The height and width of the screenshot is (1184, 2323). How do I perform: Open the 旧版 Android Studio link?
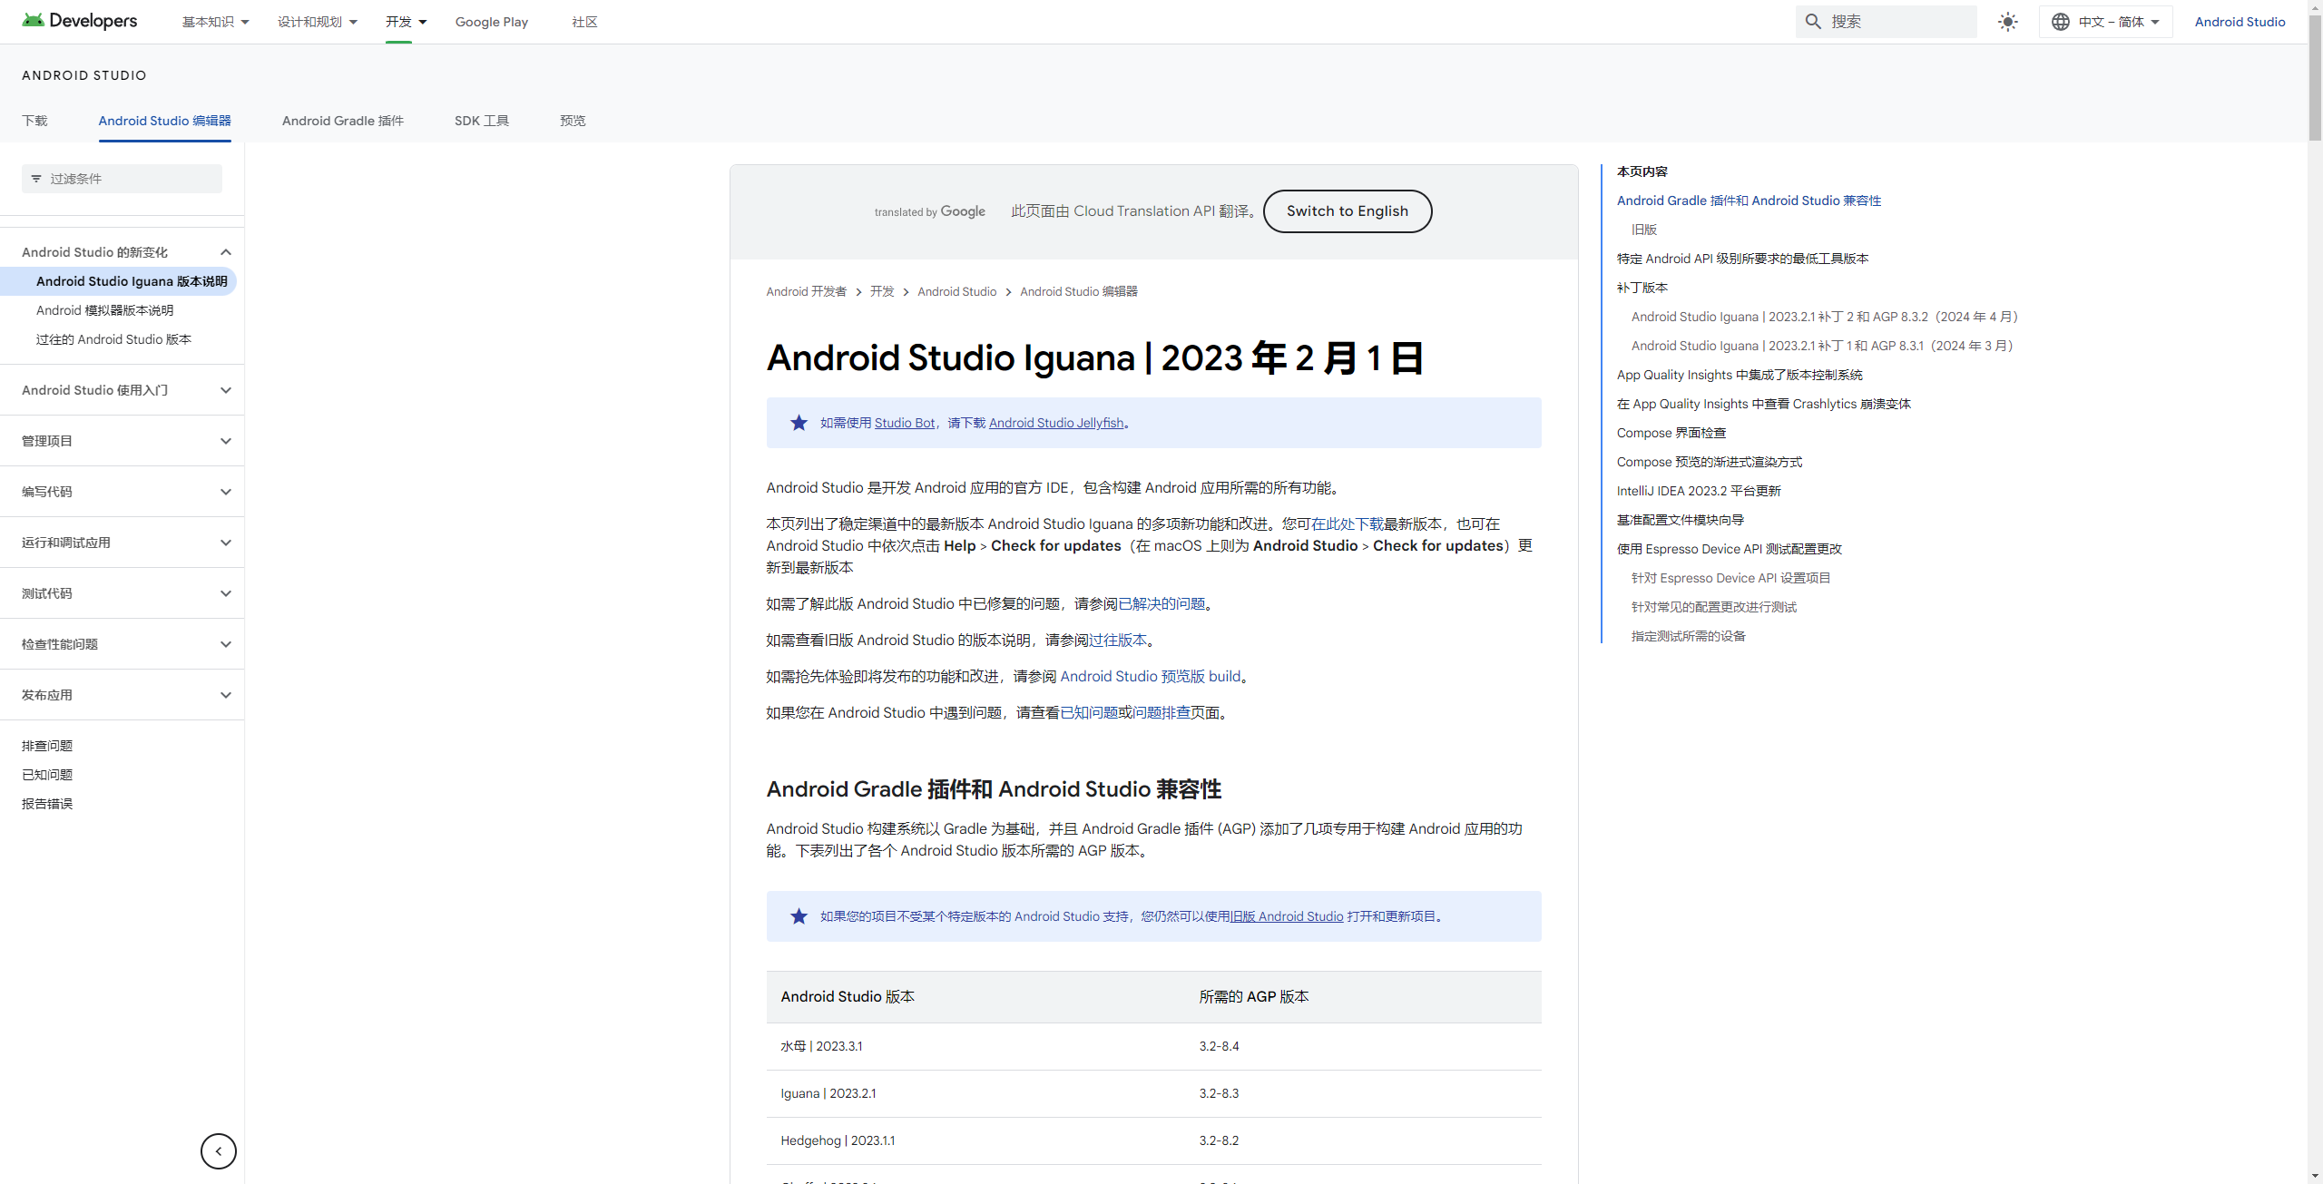[1287, 916]
